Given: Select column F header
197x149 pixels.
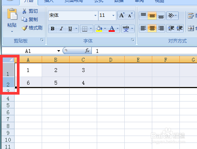Looking at the screenshot, I should coord(166,60).
